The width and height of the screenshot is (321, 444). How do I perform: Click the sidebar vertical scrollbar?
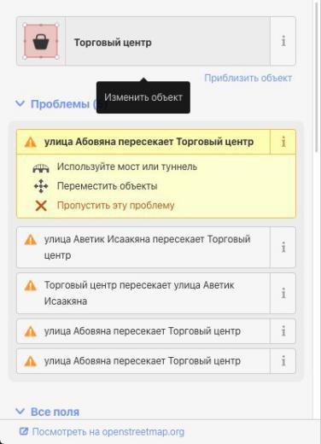(x=317, y=77)
